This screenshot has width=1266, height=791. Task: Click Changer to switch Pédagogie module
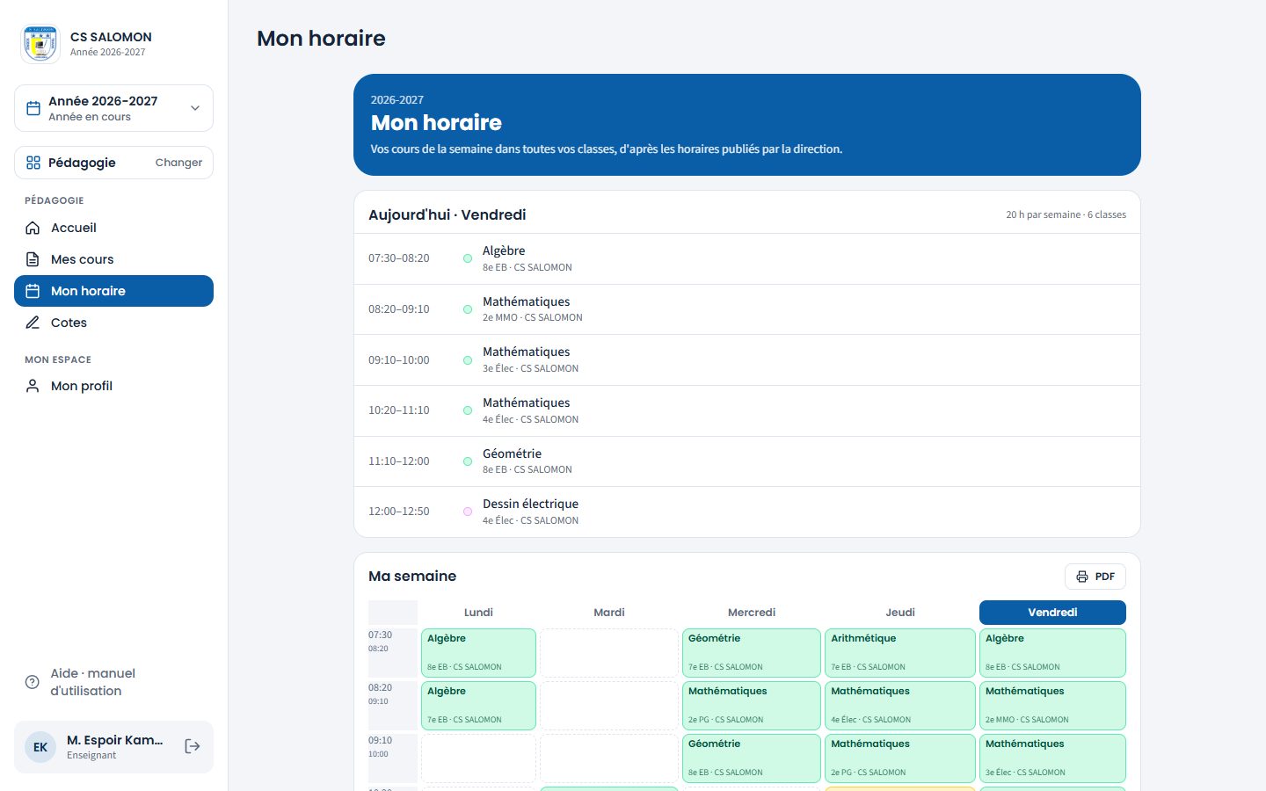pyautogui.click(x=178, y=163)
